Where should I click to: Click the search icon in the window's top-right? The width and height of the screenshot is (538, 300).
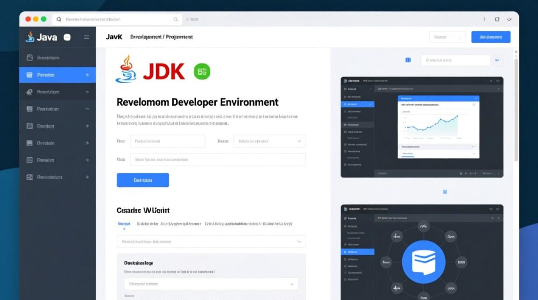[x=497, y=19]
